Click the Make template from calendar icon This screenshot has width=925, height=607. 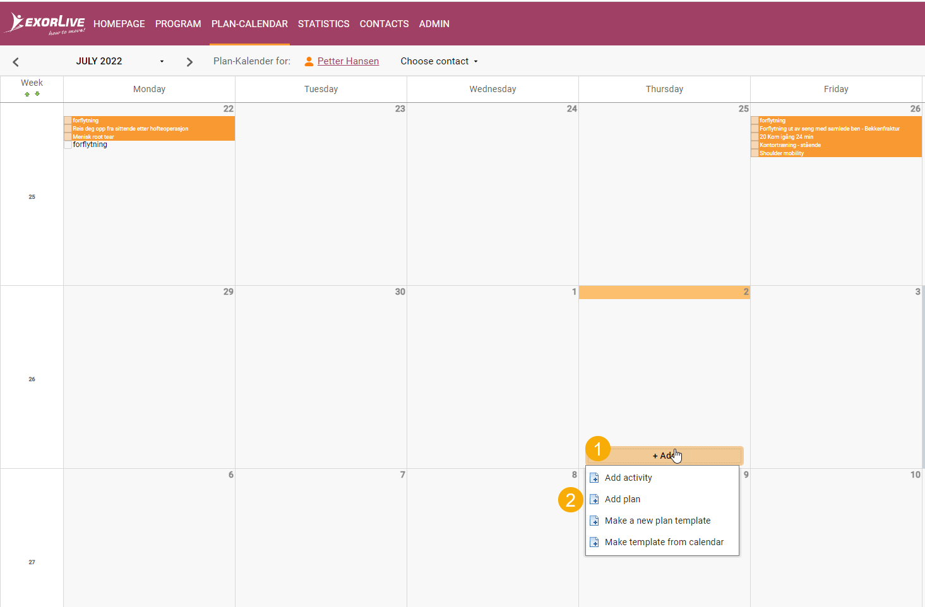pos(594,542)
